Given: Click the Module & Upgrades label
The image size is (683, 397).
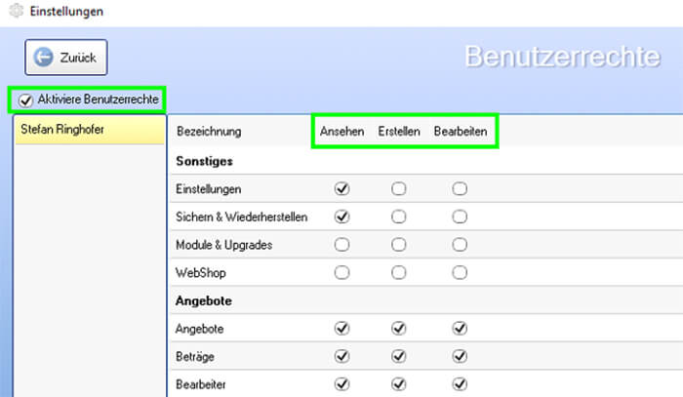Looking at the screenshot, I should [223, 245].
